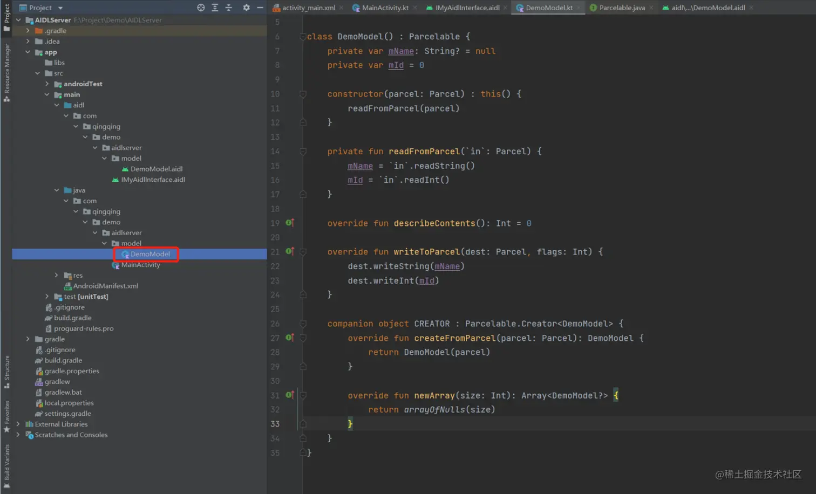Open the Resource Manager side panel
The width and height of the screenshot is (816, 494).
click(x=6, y=73)
